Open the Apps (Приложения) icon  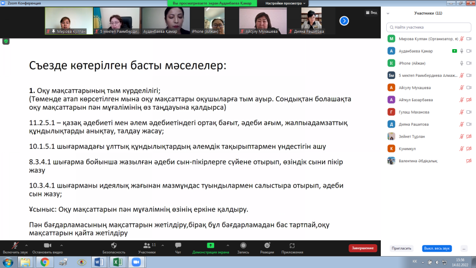pyautogui.click(x=292, y=245)
